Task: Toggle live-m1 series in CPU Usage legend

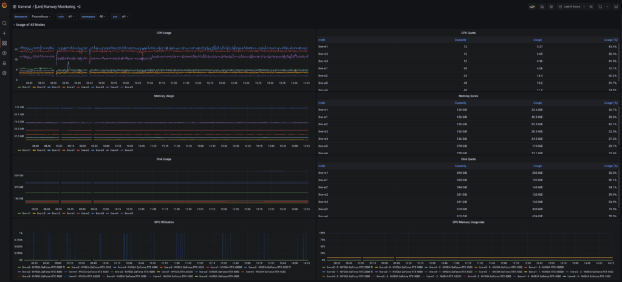Action: [x=27, y=87]
